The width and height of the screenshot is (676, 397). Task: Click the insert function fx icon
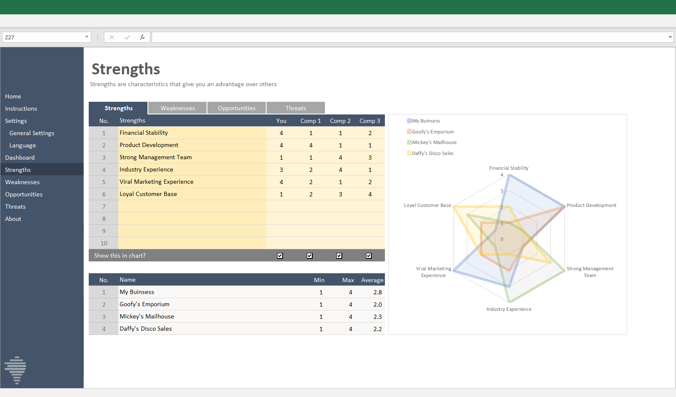[x=142, y=37]
